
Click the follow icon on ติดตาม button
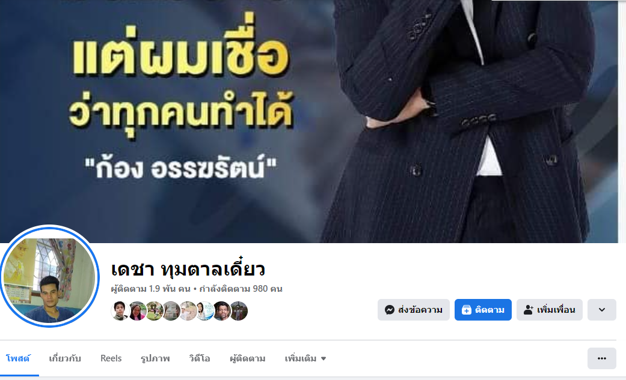[466, 310]
